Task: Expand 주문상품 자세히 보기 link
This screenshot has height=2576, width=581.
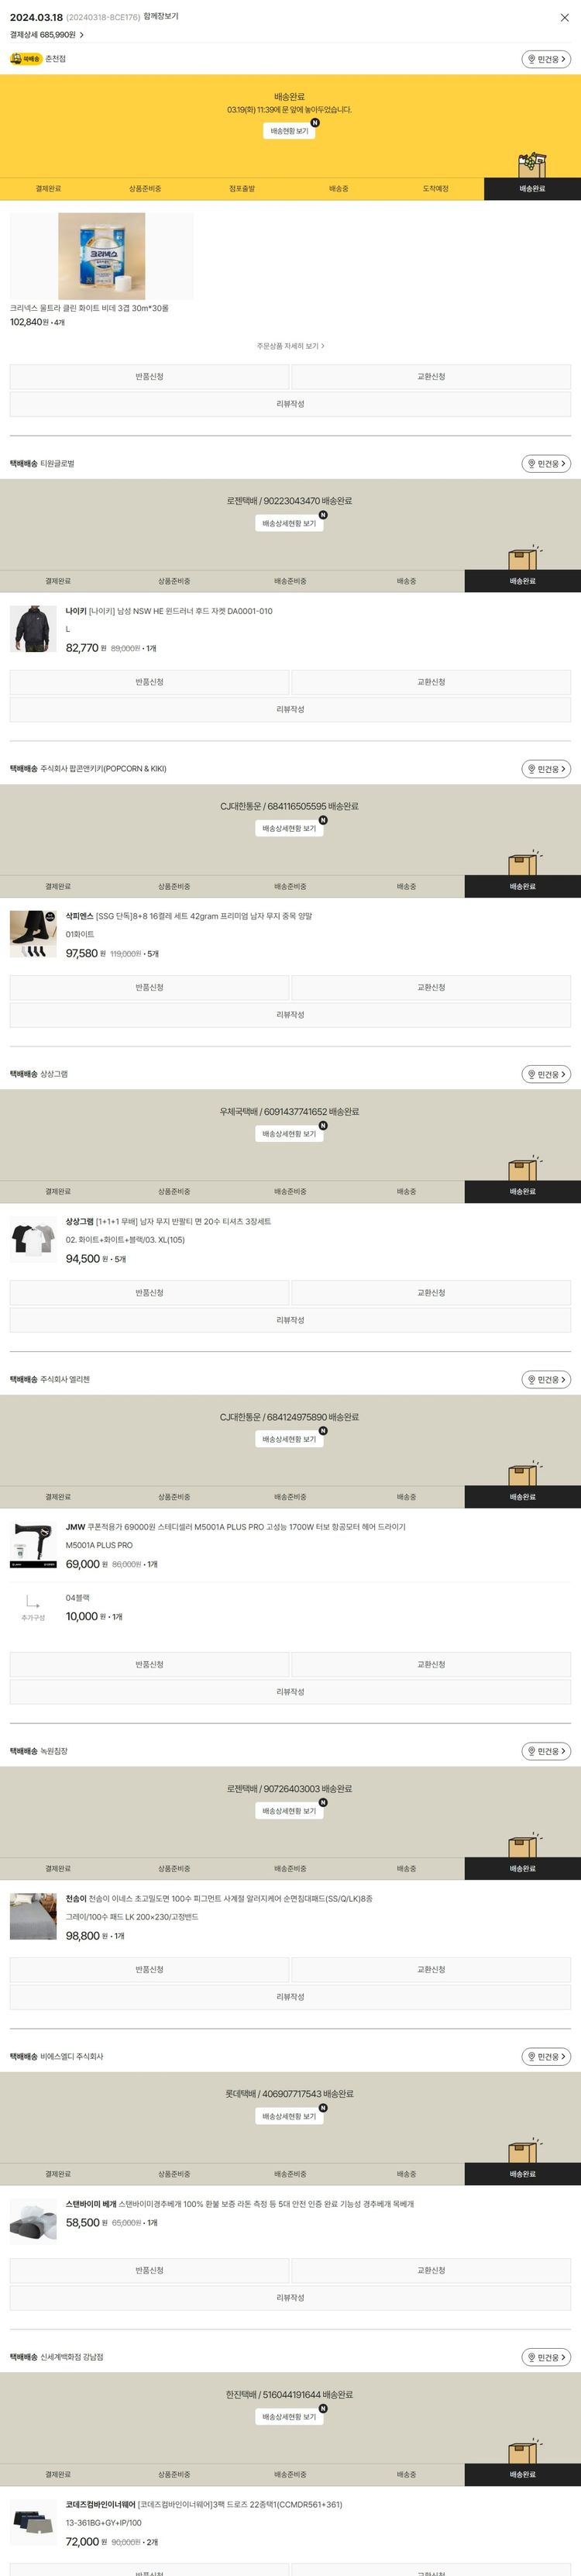Action: [x=290, y=346]
